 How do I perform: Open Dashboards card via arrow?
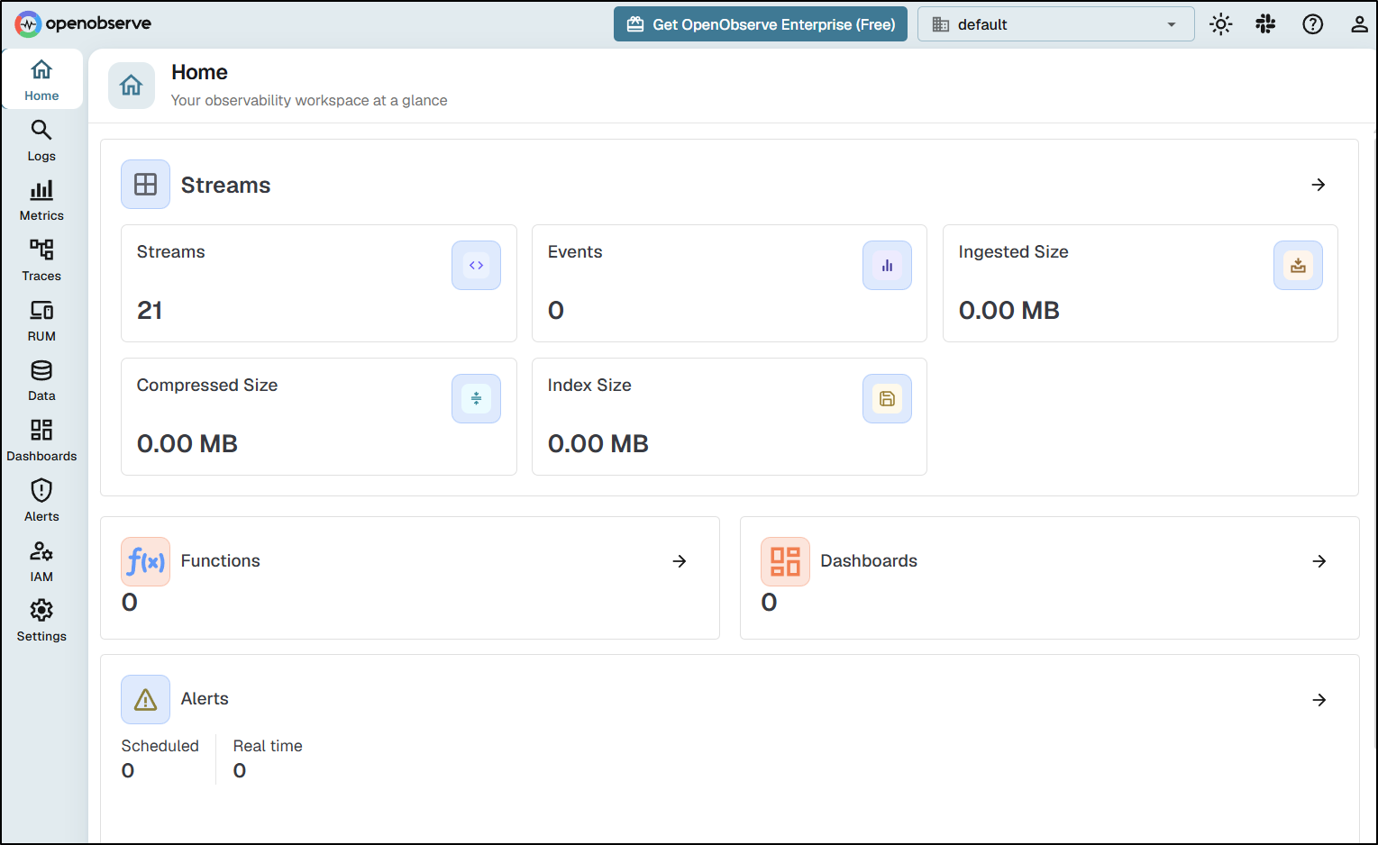1319,561
